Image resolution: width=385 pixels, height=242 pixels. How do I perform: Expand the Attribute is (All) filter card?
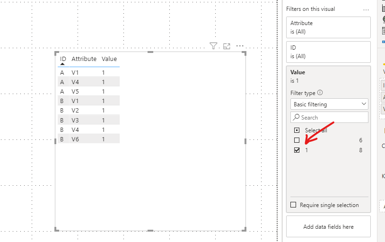pyautogui.click(x=328, y=27)
